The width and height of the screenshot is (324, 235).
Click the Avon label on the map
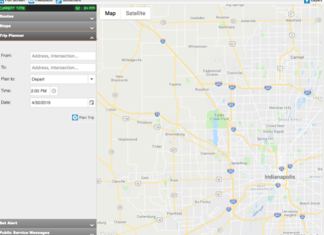pyautogui.click(x=174, y=180)
